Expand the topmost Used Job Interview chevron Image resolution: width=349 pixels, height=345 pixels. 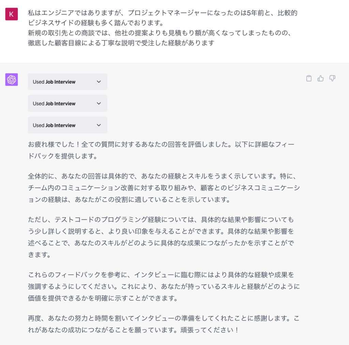[99, 82]
